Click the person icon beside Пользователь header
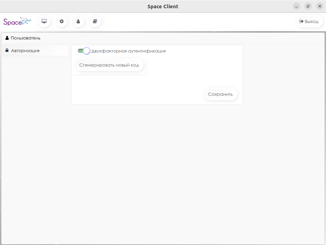 (x=7, y=38)
